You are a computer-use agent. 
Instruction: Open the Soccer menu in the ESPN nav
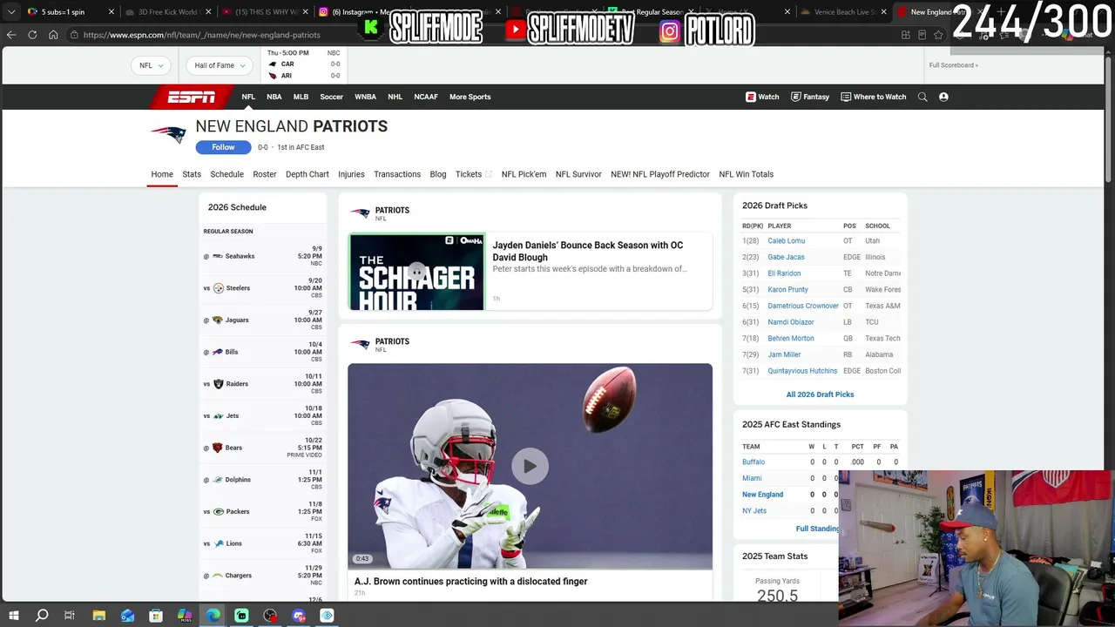click(331, 97)
